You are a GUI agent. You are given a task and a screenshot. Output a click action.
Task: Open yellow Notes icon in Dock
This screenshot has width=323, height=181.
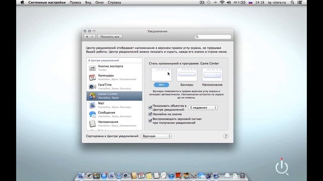(x=149, y=176)
